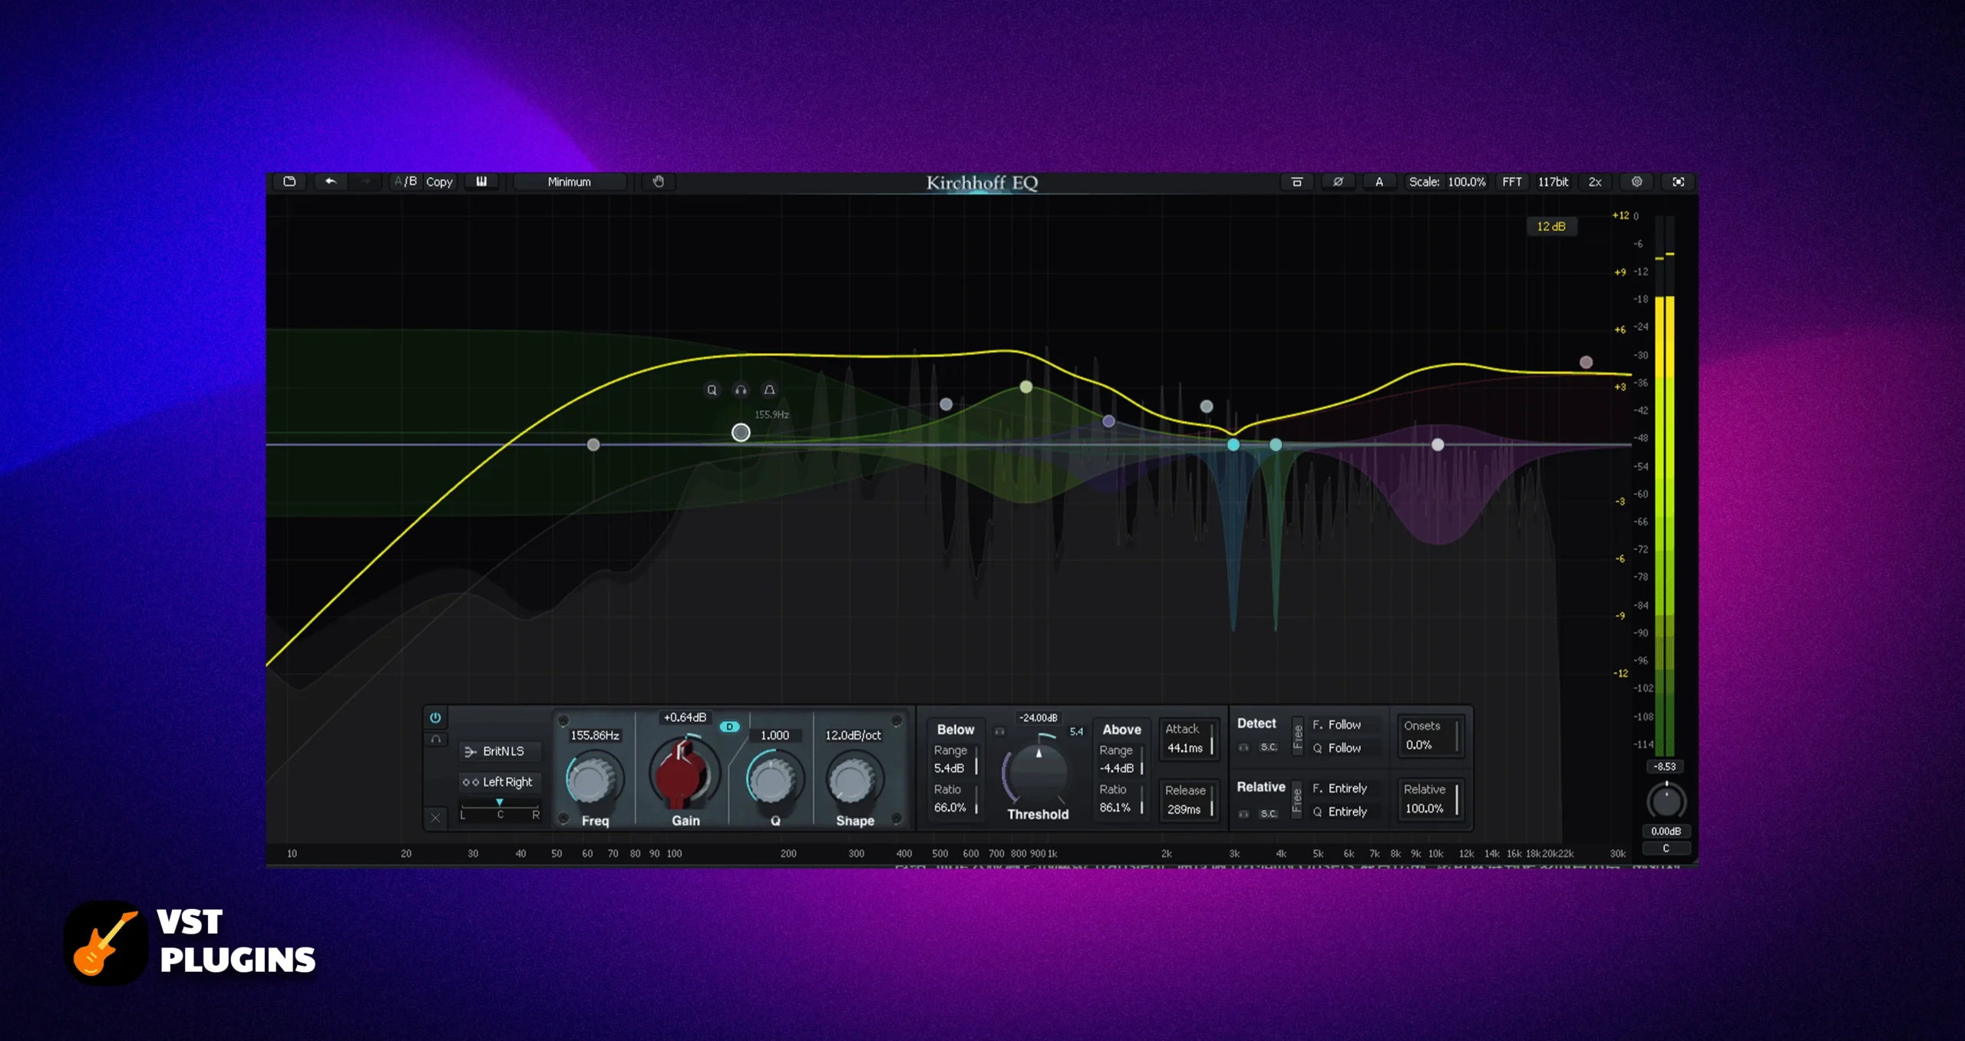Image resolution: width=1965 pixels, height=1041 pixels.
Task: Click the fullscreen toggle icon
Action: 1679,182
